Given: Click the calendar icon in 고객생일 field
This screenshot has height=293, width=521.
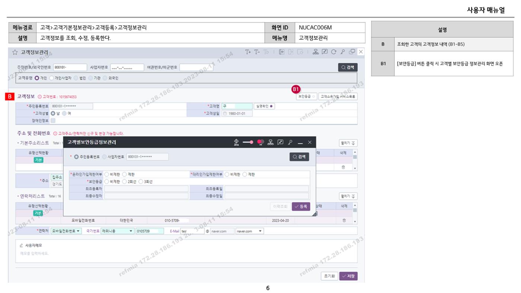Looking at the screenshot, I should click(225, 114).
